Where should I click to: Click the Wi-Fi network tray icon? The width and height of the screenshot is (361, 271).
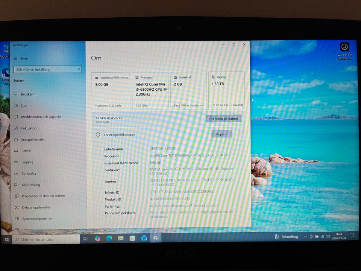tap(322, 236)
